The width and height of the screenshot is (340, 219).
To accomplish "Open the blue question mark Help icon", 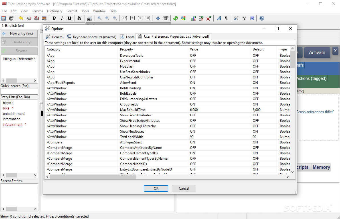I will click(262, 19).
